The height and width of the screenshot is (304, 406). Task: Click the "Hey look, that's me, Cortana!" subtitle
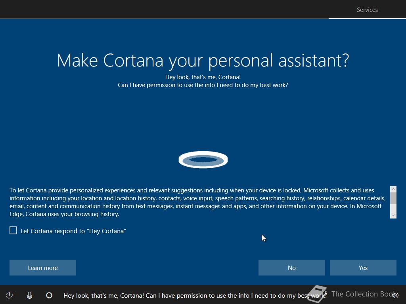click(203, 77)
